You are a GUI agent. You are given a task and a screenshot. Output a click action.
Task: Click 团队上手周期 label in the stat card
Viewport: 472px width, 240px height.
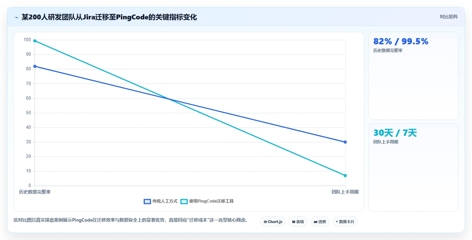click(x=386, y=142)
